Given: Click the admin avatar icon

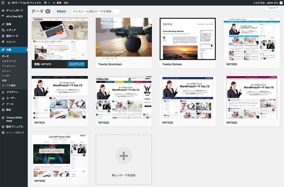Looking at the screenshot, I should point(281,3).
